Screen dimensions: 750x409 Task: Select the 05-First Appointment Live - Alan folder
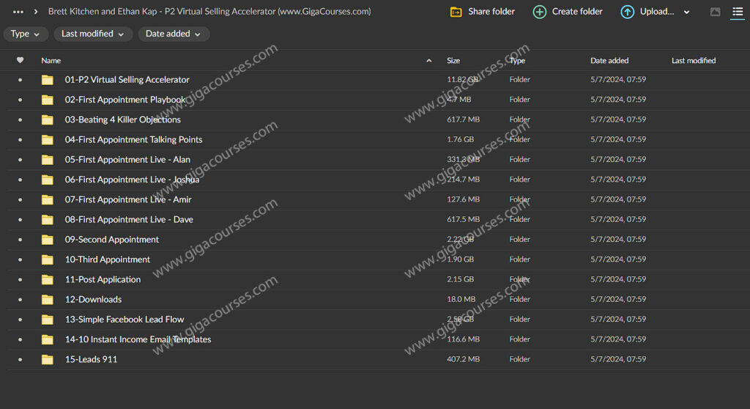click(x=127, y=159)
